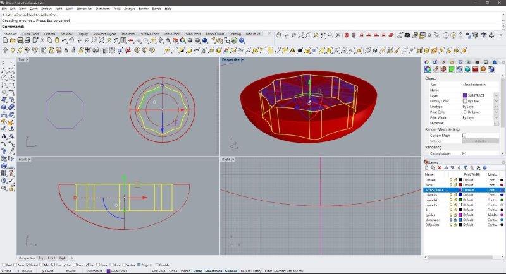Screen dimensions: 506x274
Task: Open the Material paintbrush properties page
Action: tap(436, 69)
